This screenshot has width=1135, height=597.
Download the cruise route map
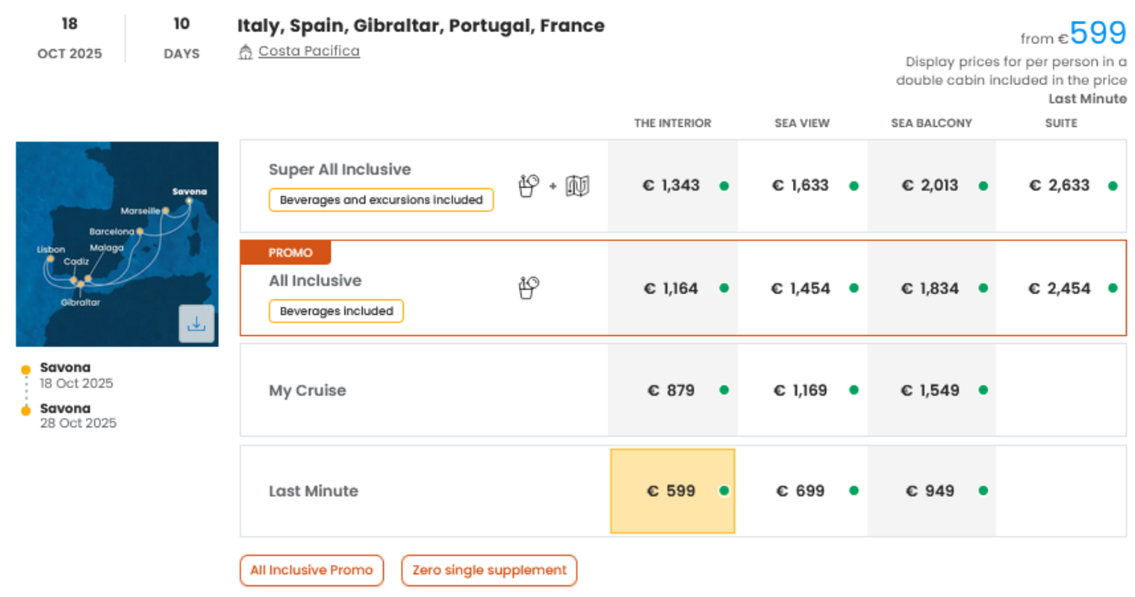coord(196,324)
